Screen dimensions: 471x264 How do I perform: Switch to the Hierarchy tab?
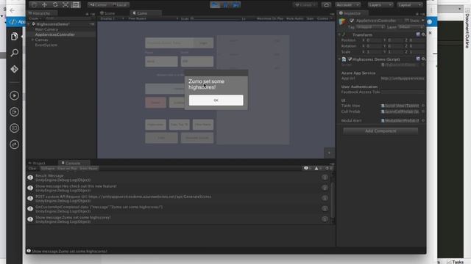(41, 13)
